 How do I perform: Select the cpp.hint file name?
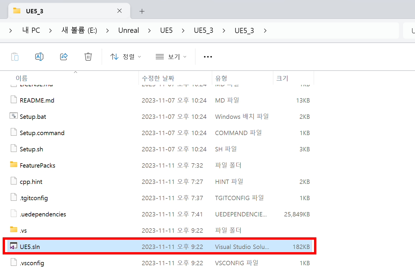[31, 182]
